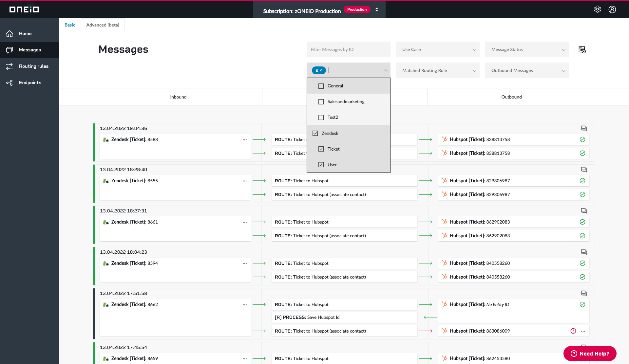This screenshot has height=364, width=629.
Task: Open conversation icon for 13.04.2022 19:04:36 message
Action: click(x=584, y=128)
